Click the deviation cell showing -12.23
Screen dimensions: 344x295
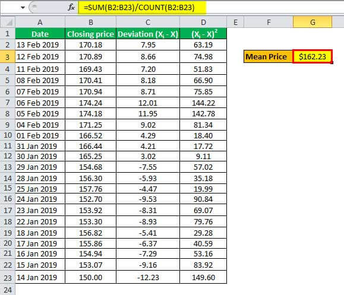tap(148, 277)
